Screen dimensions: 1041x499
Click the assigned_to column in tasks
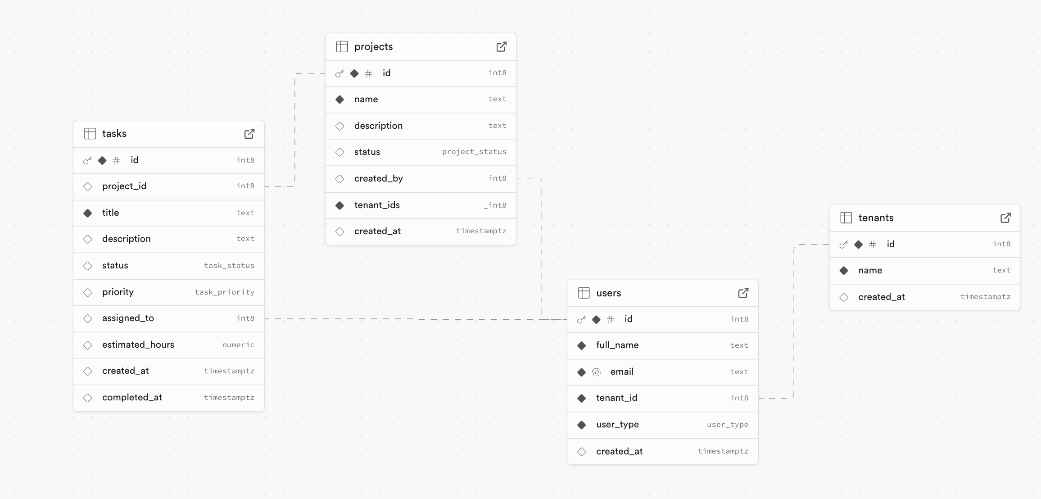point(128,318)
